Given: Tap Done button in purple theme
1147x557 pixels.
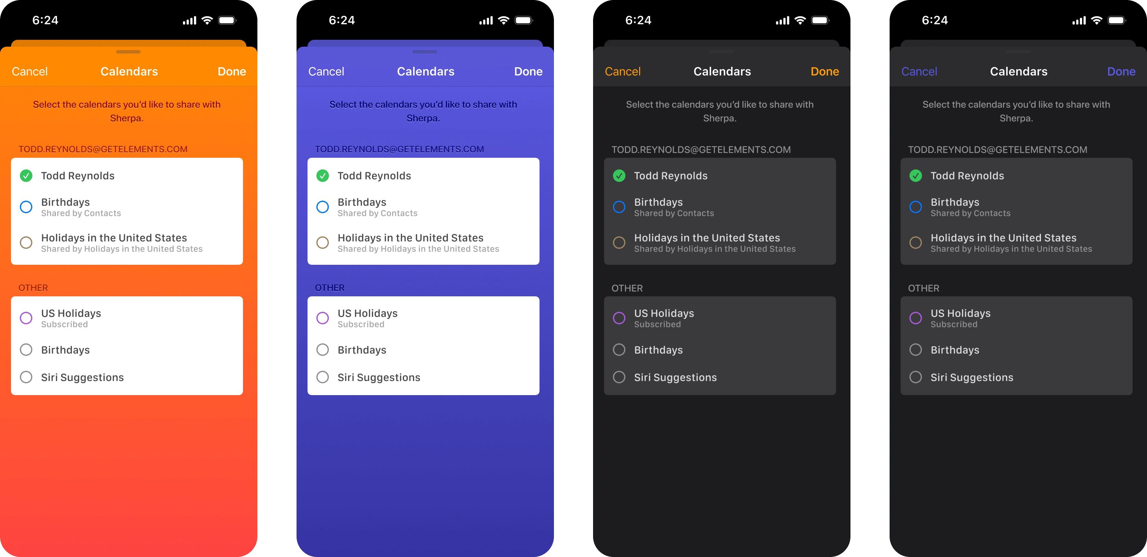Looking at the screenshot, I should [x=530, y=71].
